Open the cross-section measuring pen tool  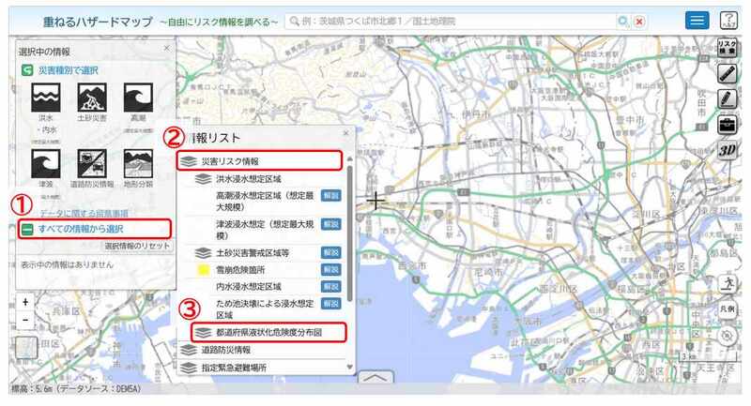[x=727, y=74]
